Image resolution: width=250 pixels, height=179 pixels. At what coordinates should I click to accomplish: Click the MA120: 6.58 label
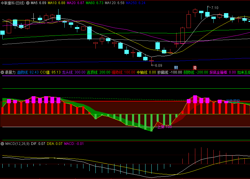click(x=114, y=3)
